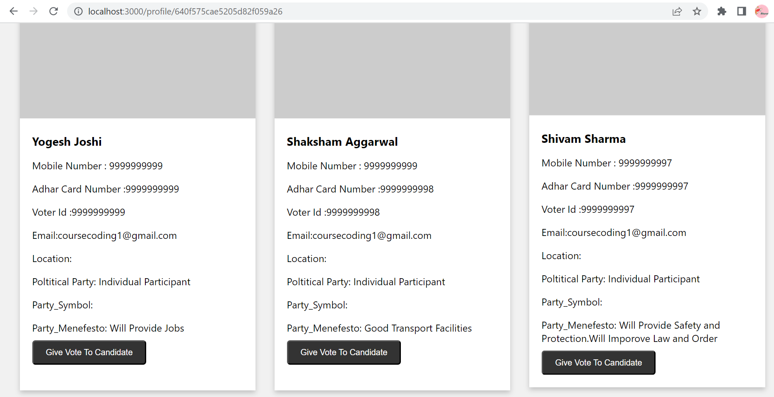Click Shaksham Aggarwal's Voter Id text
Viewport: 774px width, 397px height.
click(333, 212)
